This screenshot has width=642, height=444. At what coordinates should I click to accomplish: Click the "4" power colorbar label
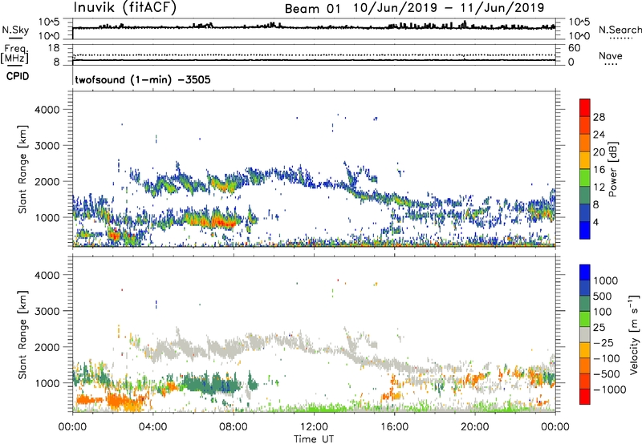tap(595, 223)
